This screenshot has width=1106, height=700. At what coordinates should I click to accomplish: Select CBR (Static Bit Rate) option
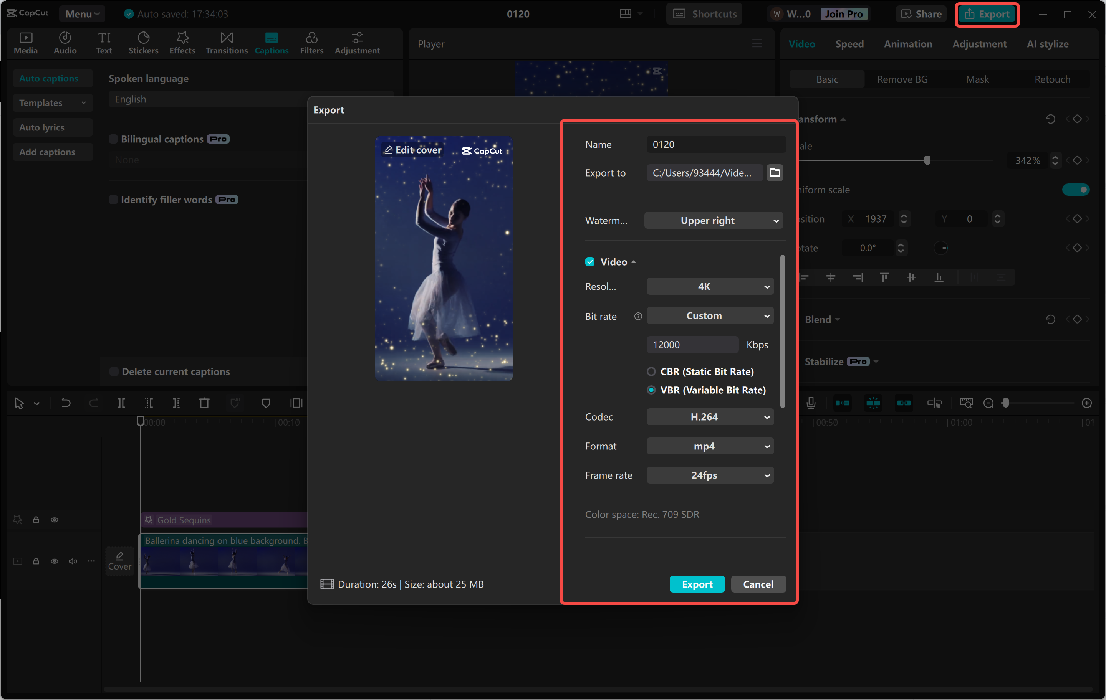point(651,371)
